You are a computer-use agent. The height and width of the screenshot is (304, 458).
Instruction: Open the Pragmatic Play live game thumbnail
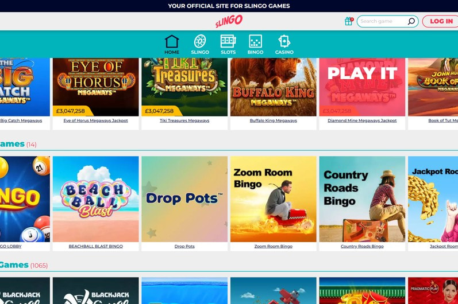tap(433, 291)
